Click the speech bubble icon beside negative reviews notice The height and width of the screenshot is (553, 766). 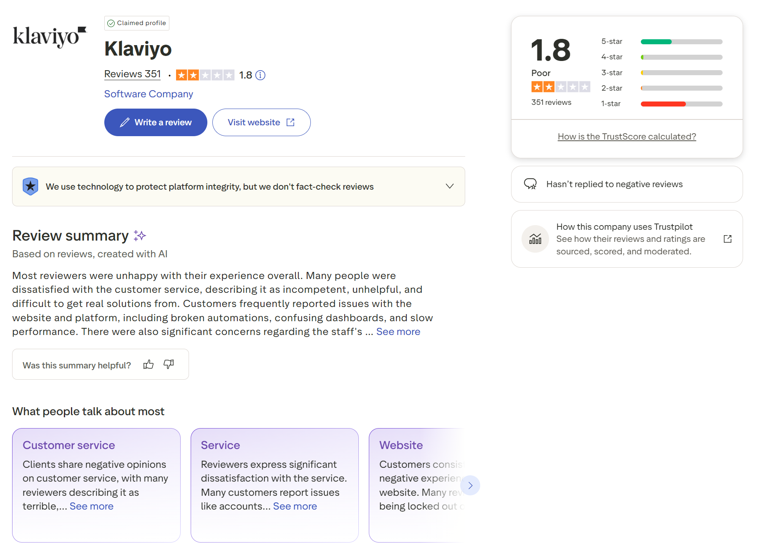click(x=531, y=184)
